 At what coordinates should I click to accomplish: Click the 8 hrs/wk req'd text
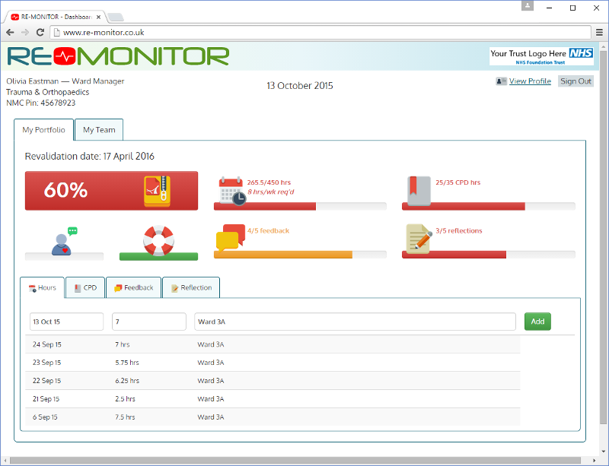point(271,192)
